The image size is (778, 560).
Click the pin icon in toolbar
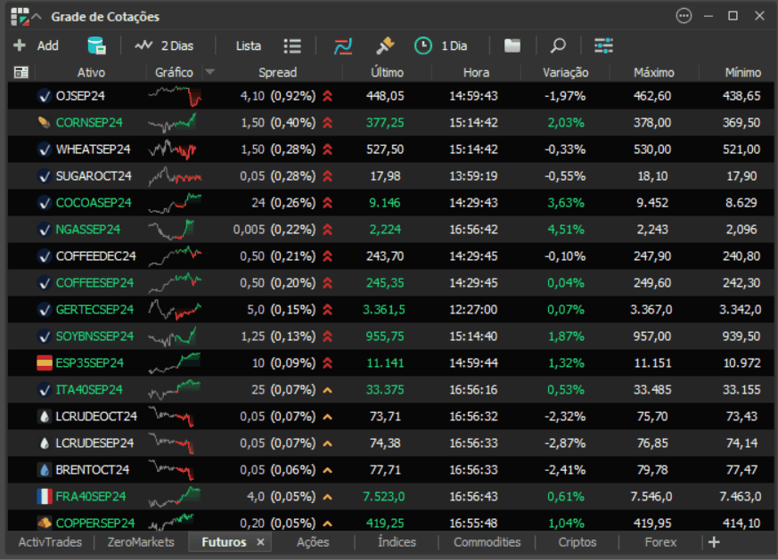(x=384, y=45)
